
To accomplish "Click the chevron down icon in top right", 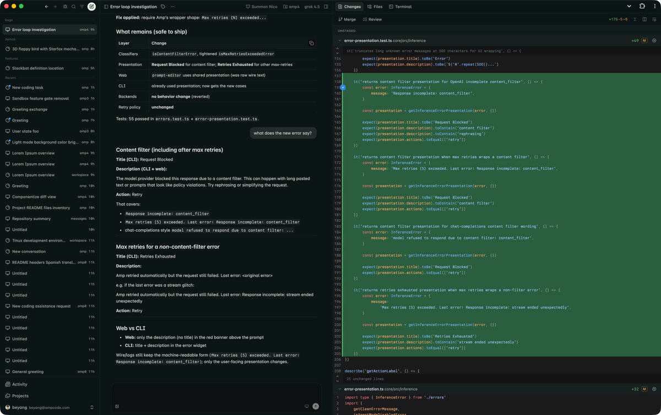I will tap(628, 6).
